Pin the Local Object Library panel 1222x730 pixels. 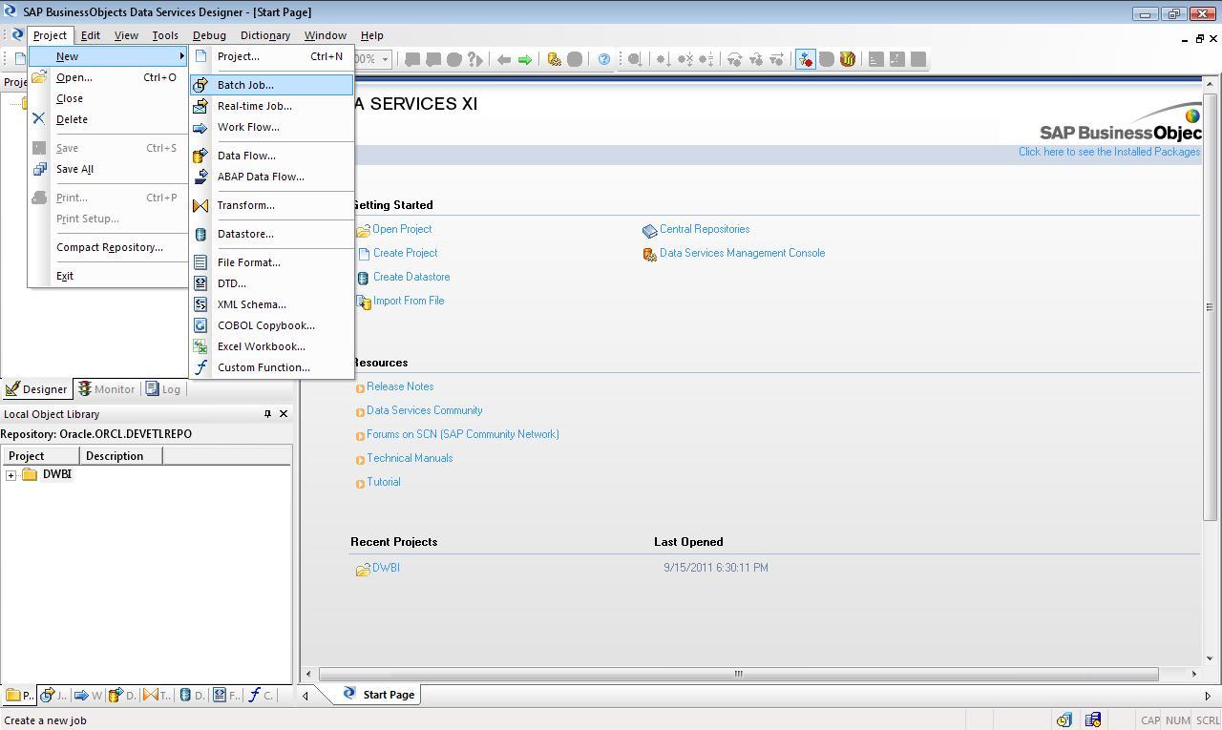267,414
